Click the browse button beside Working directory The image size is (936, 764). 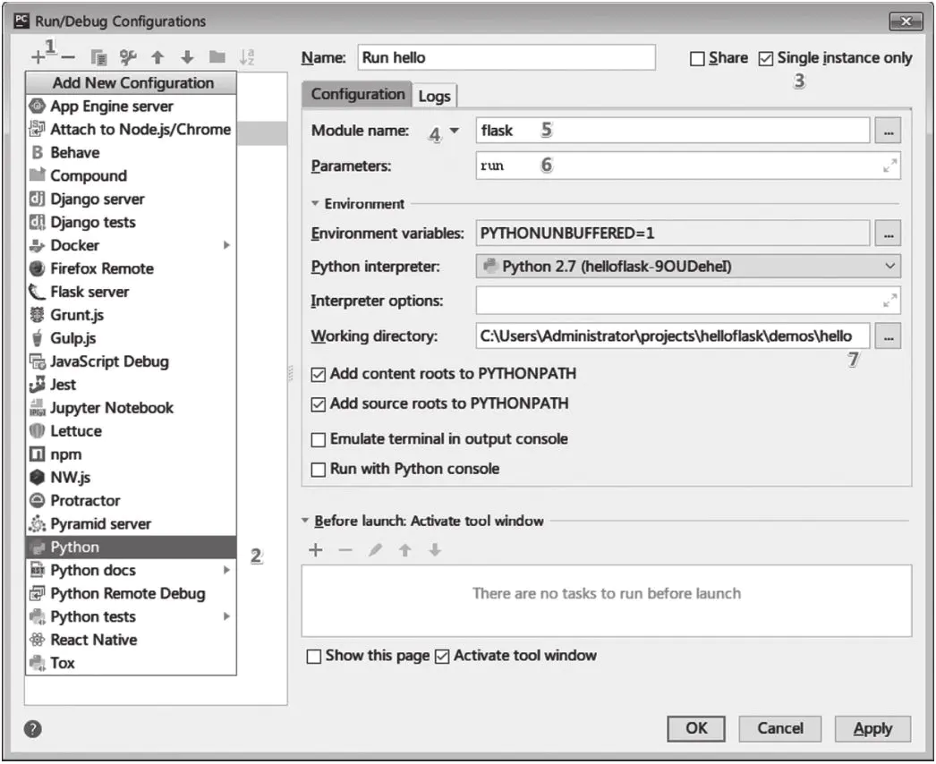point(888,336)
